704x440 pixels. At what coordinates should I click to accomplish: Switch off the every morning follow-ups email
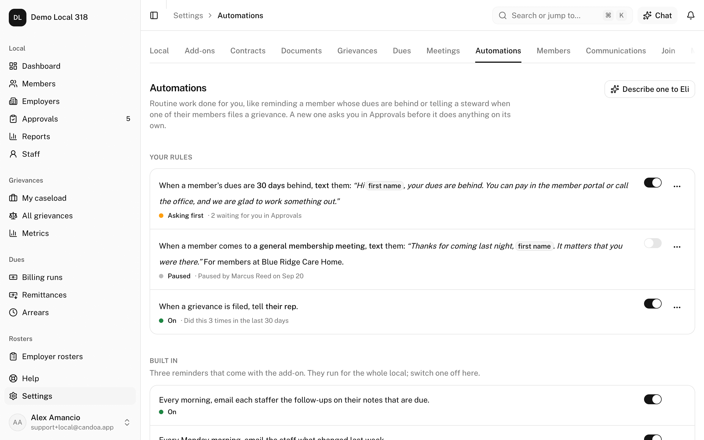click(x=653, y=400)
